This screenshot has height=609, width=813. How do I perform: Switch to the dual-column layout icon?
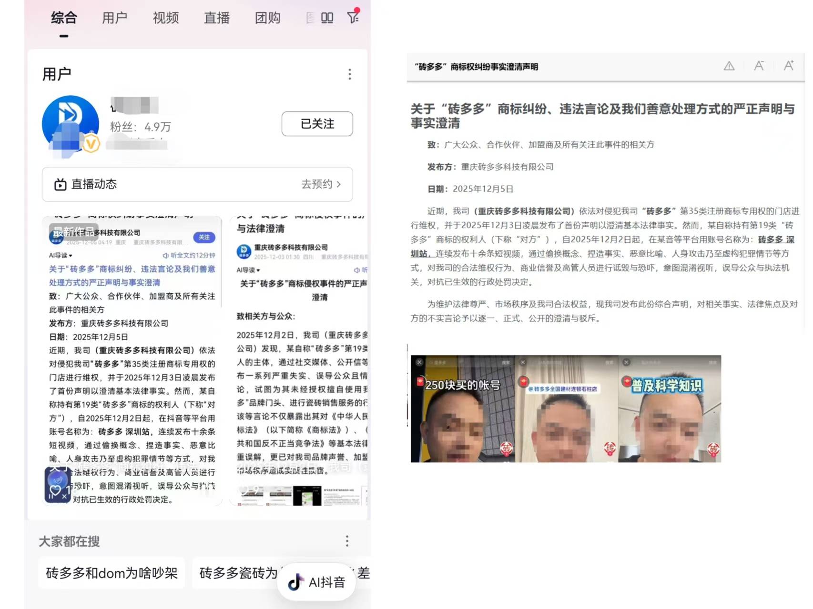click(x=327, y=18)
